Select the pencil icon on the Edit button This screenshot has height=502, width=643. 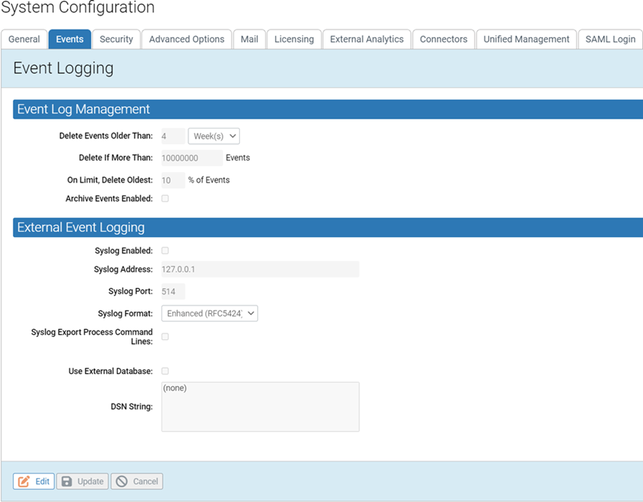coord(24,481)
